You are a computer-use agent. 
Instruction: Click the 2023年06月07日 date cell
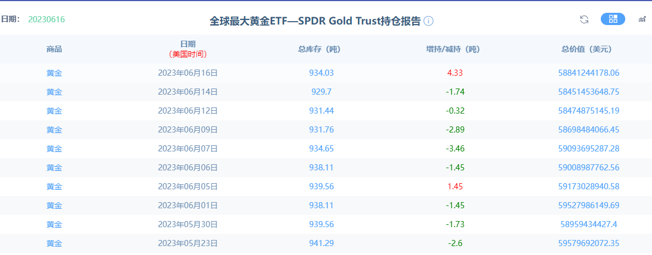click(x=188, y=149)
